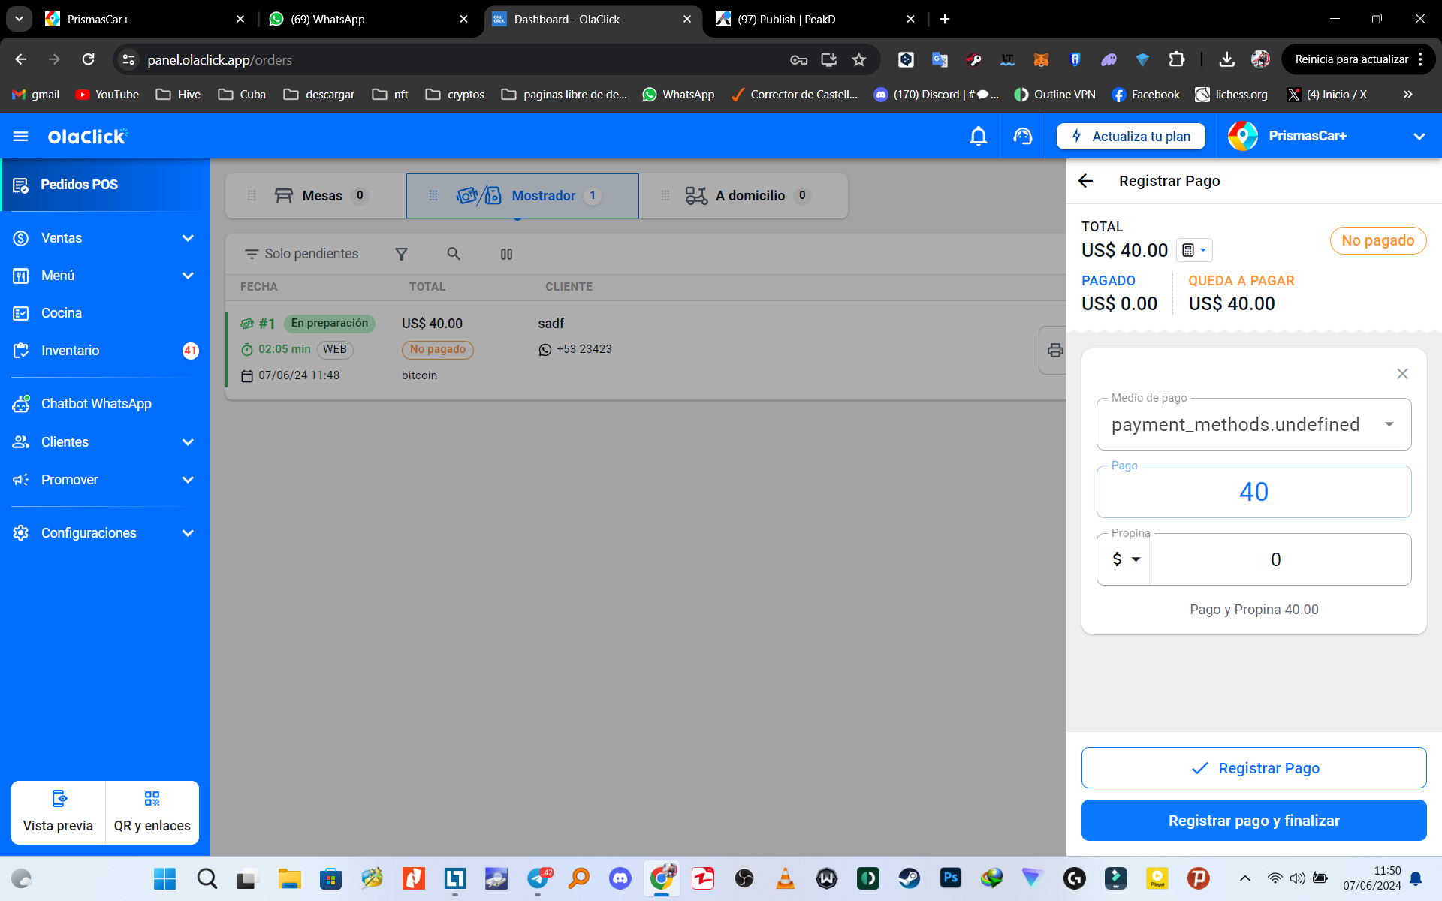Click the FECHA column header

click(x=259, y=287)
